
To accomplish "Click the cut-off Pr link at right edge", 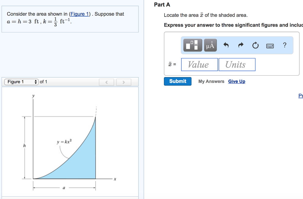I will (x=301, y=96).
